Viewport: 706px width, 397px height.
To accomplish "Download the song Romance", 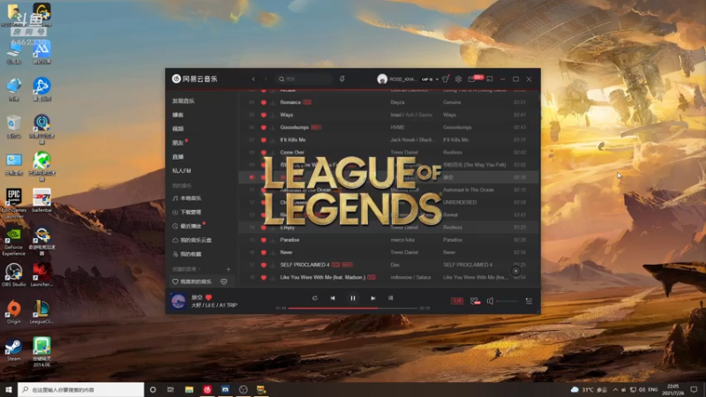I will click(273, 102).
